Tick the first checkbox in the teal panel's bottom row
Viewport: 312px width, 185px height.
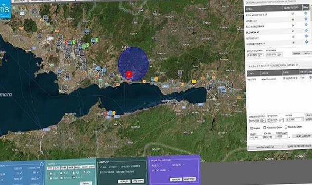pyautogui.click(x=51, y=179)
